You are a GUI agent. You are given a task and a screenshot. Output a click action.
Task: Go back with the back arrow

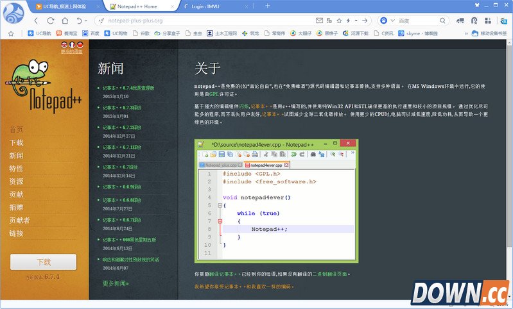pyautogui.click(x=36, y=21)
